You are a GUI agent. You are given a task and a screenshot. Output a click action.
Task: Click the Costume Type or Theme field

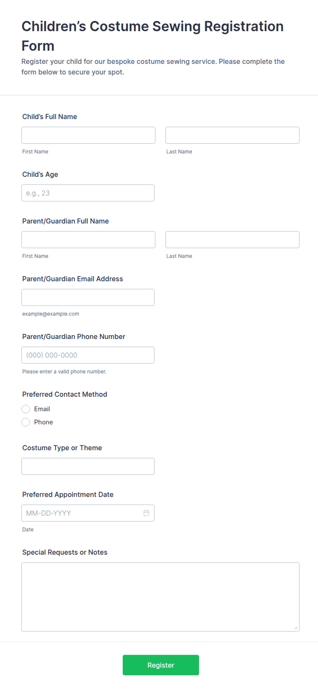click(x=88, y=466)
